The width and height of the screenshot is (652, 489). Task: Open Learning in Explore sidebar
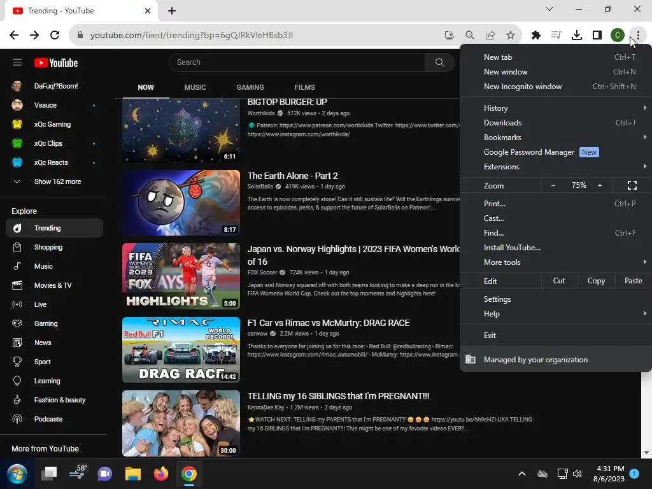point(55,381)
